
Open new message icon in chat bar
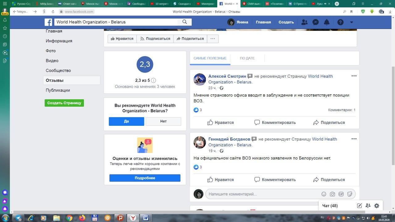(x=360, y=206)
